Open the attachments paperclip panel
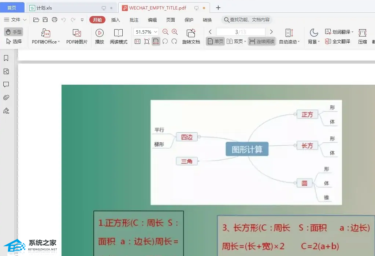 tap(6, 98)
